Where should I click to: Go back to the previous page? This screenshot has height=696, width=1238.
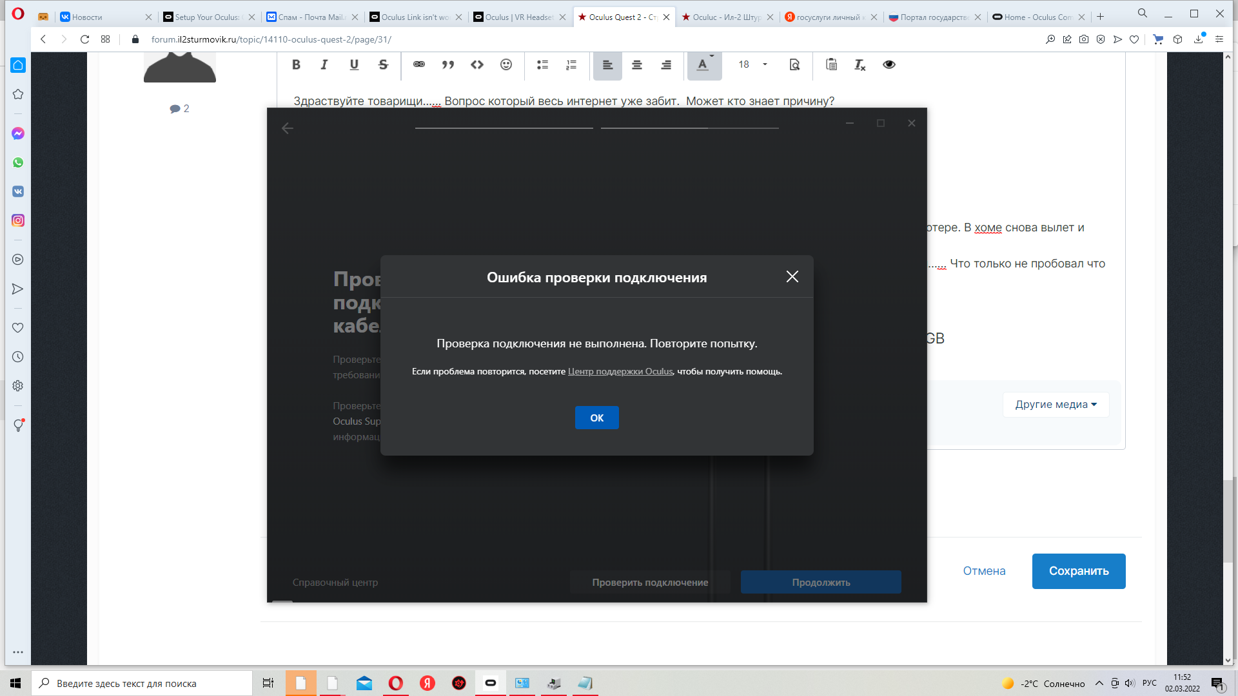click(x=43, y=39)
